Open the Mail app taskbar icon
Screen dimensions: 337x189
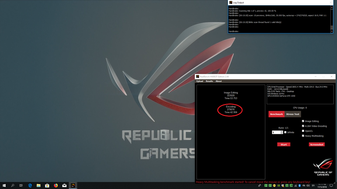coord(64,185)
